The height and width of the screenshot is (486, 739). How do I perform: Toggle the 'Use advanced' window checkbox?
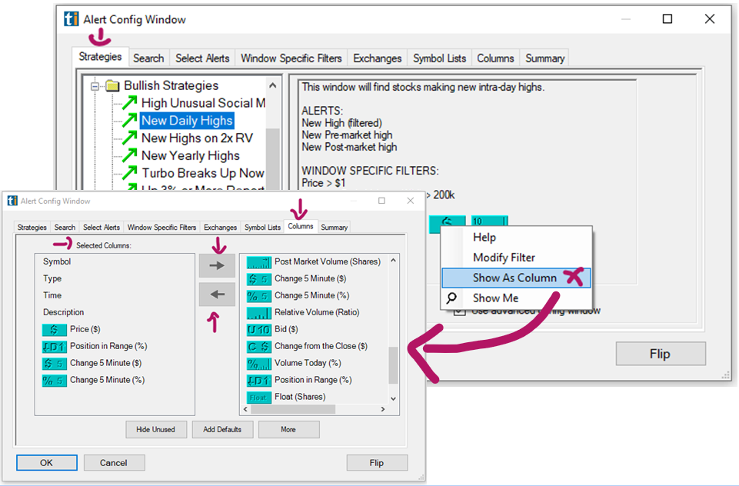pos(459,311)
